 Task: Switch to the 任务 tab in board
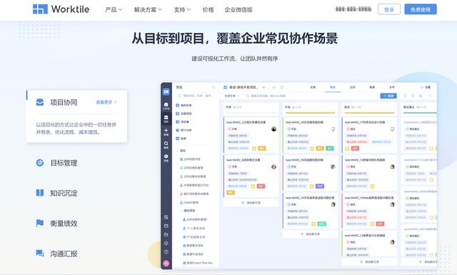click(x=313, y=87)
